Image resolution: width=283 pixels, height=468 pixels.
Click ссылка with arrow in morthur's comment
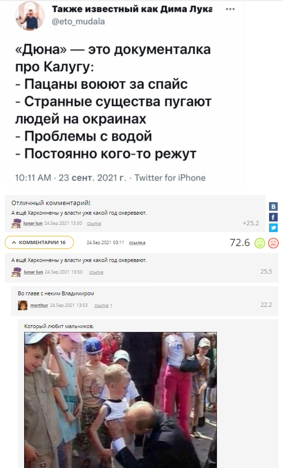pos(103,305)
